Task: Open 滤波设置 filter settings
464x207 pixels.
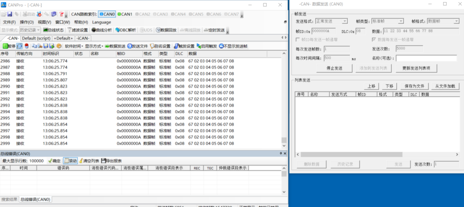Action: coord(77,30)
